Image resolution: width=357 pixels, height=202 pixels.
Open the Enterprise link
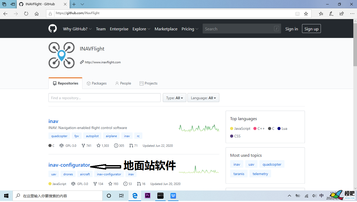(x=119, y=29)
